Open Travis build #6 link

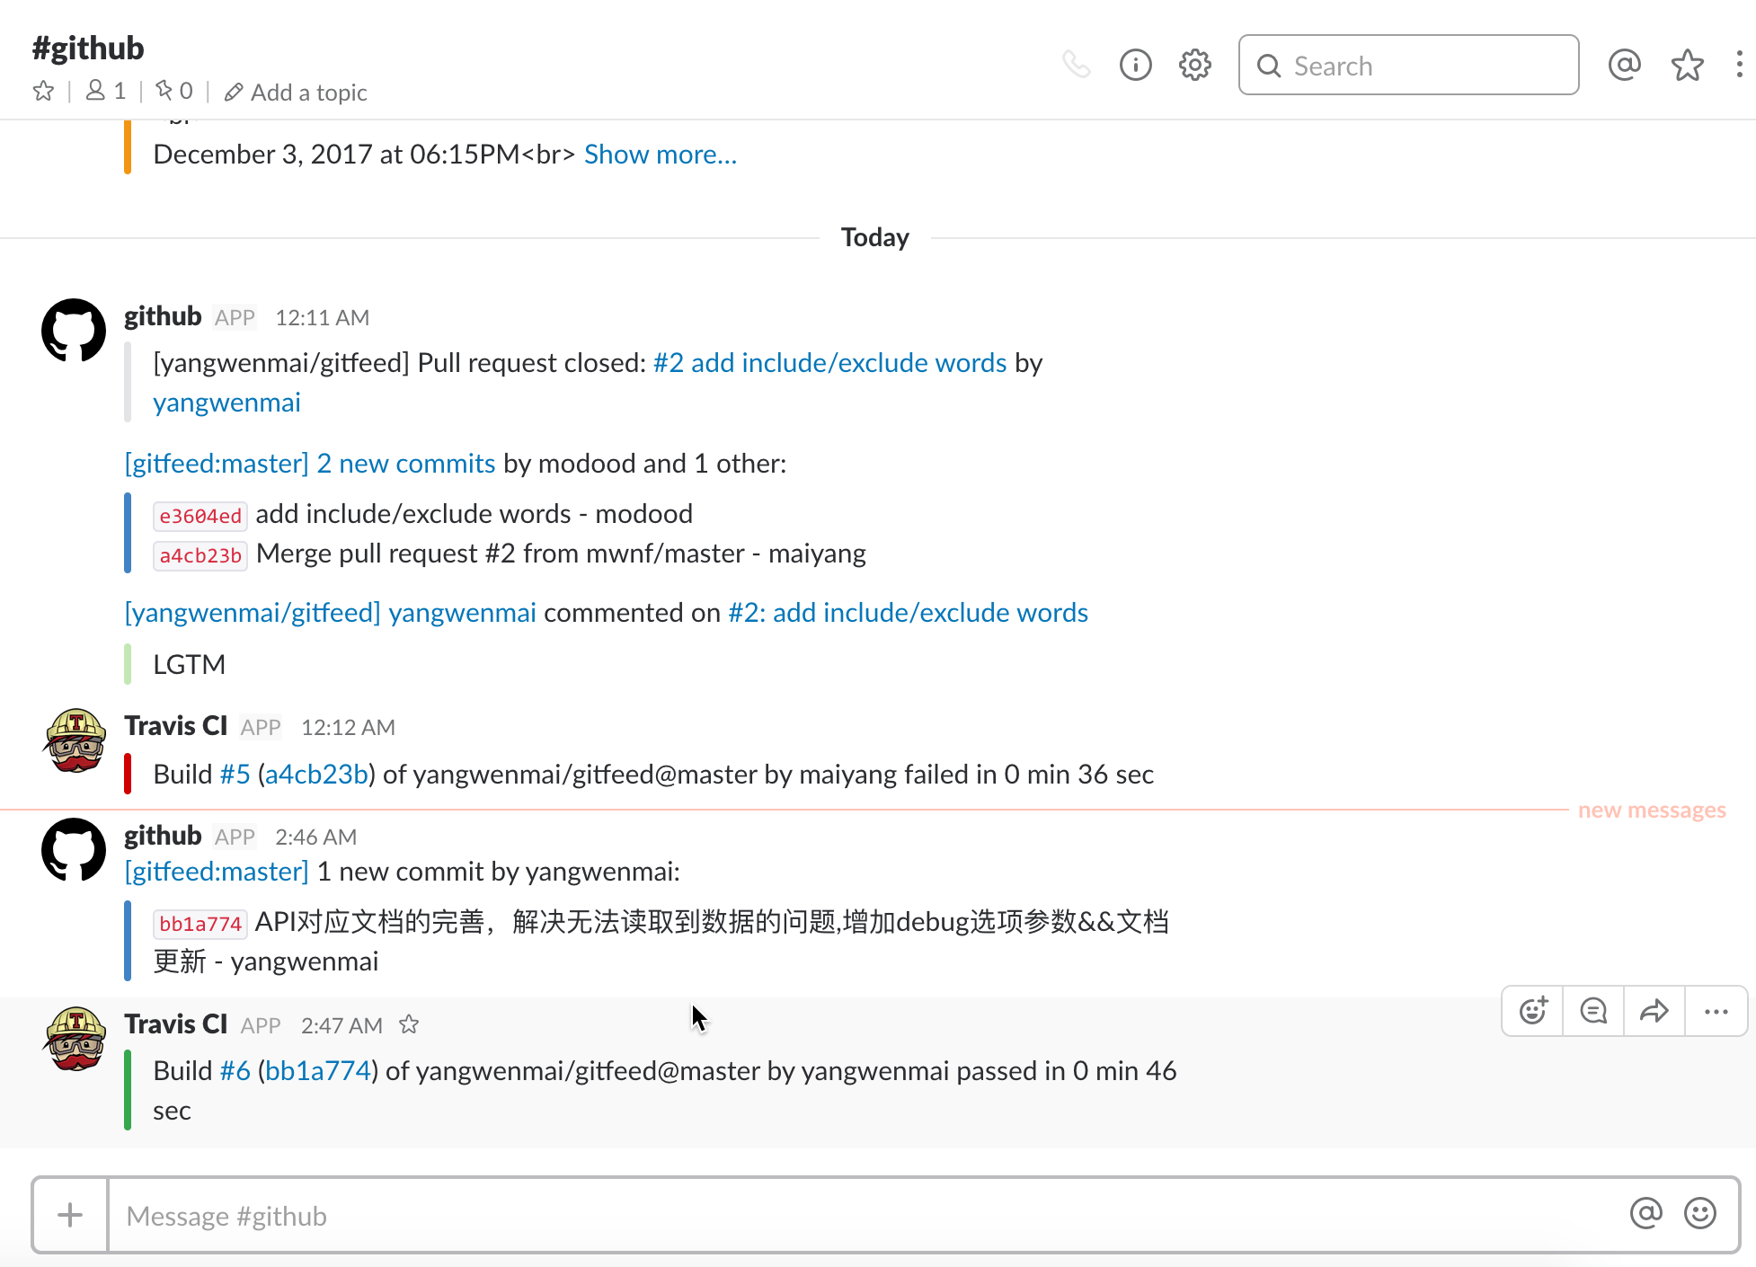pyautogui.click(x=235, y=1071)
